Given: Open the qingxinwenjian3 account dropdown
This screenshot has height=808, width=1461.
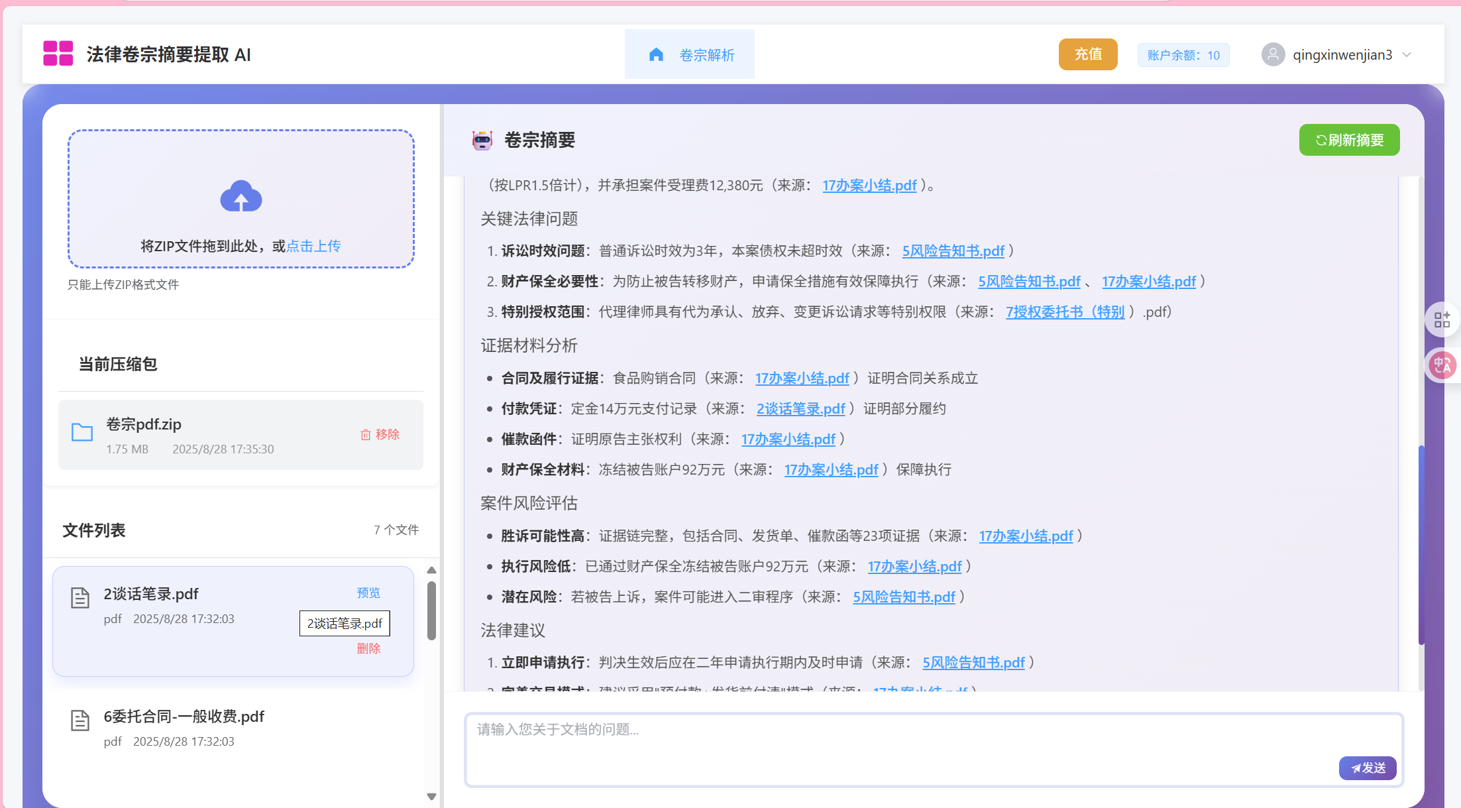Looking at the screenshot, I should pos(1337,54).
